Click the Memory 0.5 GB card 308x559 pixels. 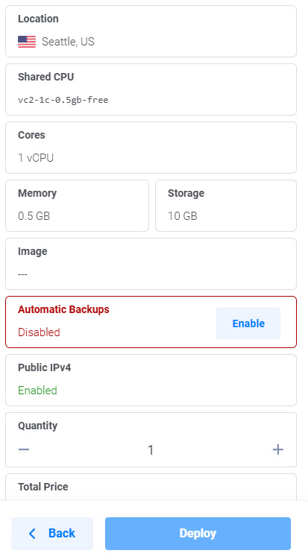[x=77, y=206]
